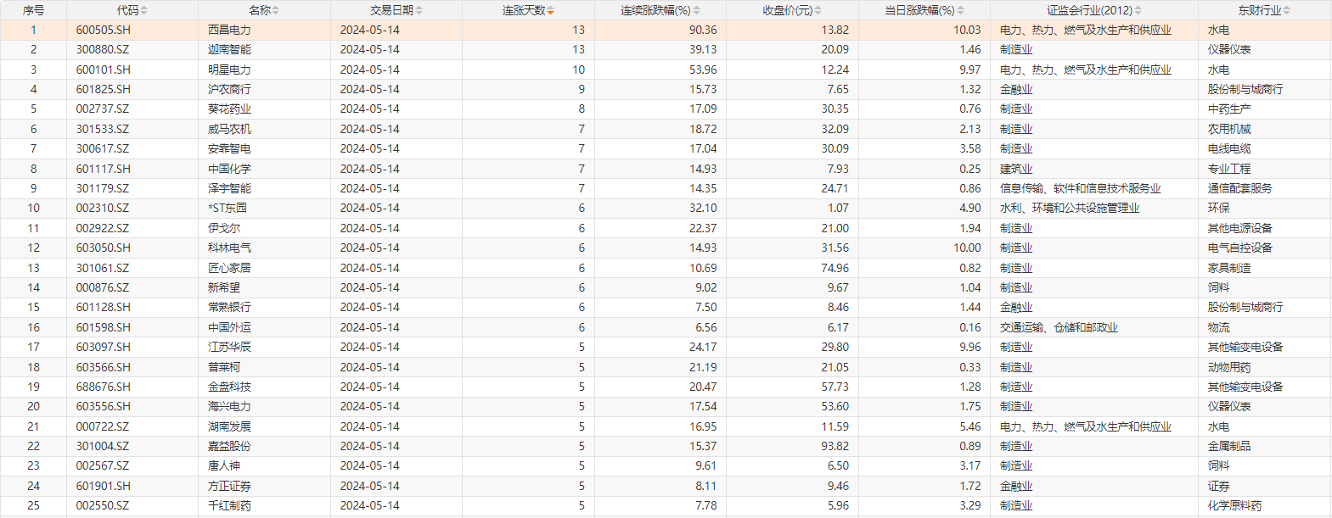Click the sort icon beside 连续涨跌幅(%)
The width and height of the screenshot is (1332, 518).
pyautogui.click(x=697, y=10)
